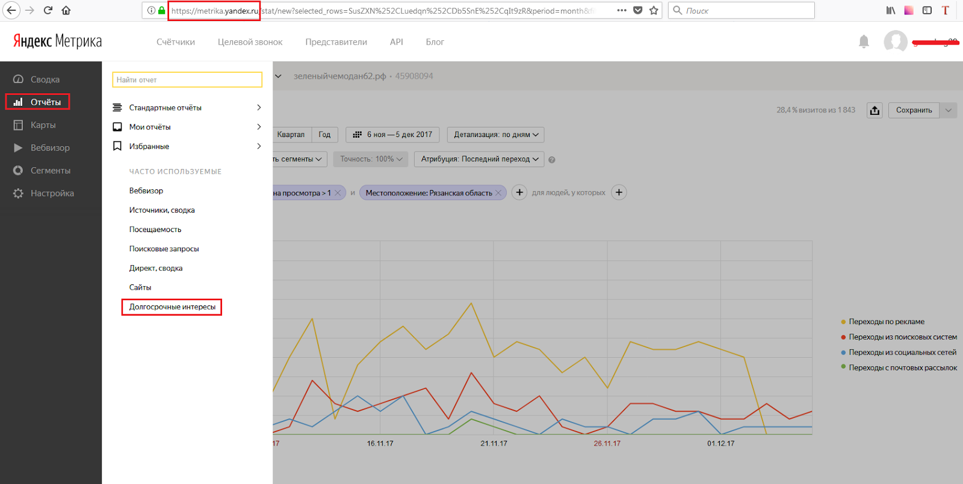Click the red T extension icon

(x=945, y=10)
